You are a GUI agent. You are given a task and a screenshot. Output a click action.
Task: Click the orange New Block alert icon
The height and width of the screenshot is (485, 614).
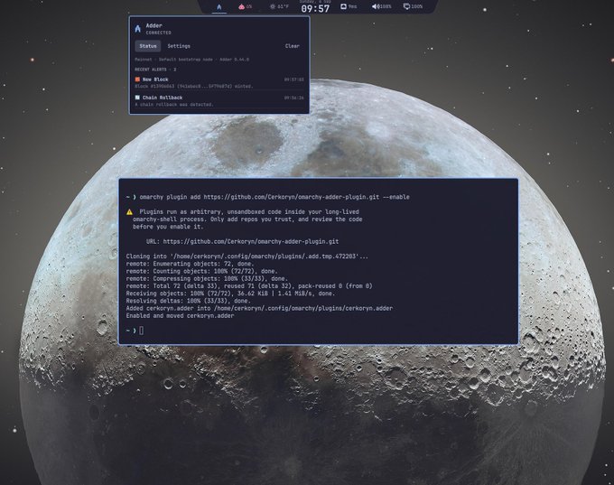[x=137, y=79]
